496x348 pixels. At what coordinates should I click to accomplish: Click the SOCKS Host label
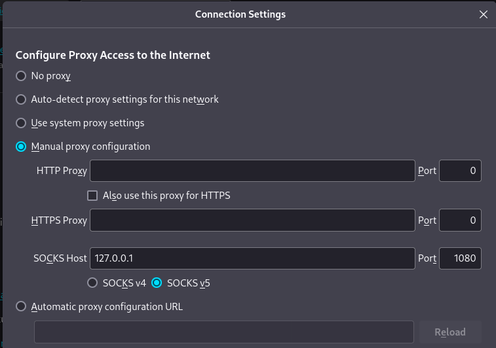point(60,258)
